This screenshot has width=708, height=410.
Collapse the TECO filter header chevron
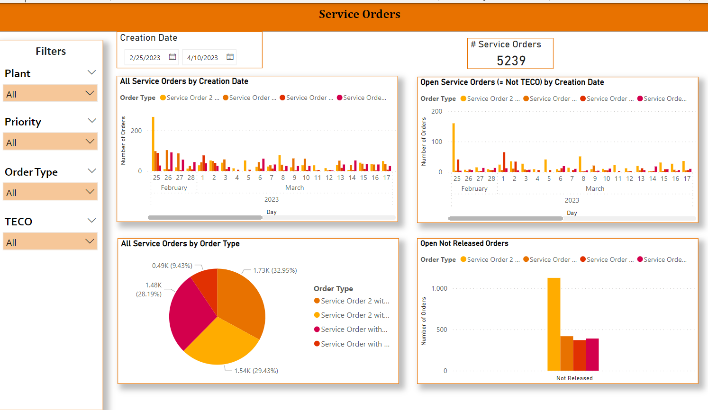92,221
